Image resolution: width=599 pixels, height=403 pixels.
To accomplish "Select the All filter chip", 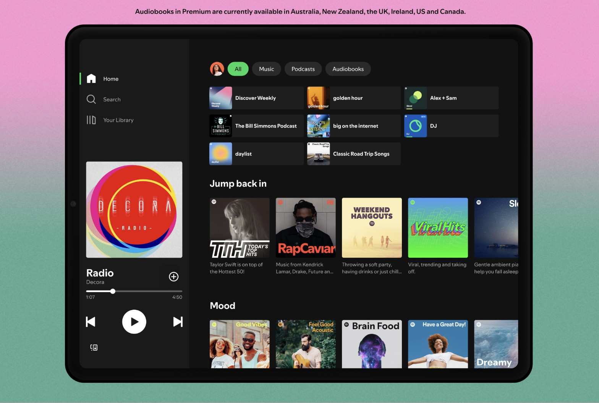I will [238, 69].
